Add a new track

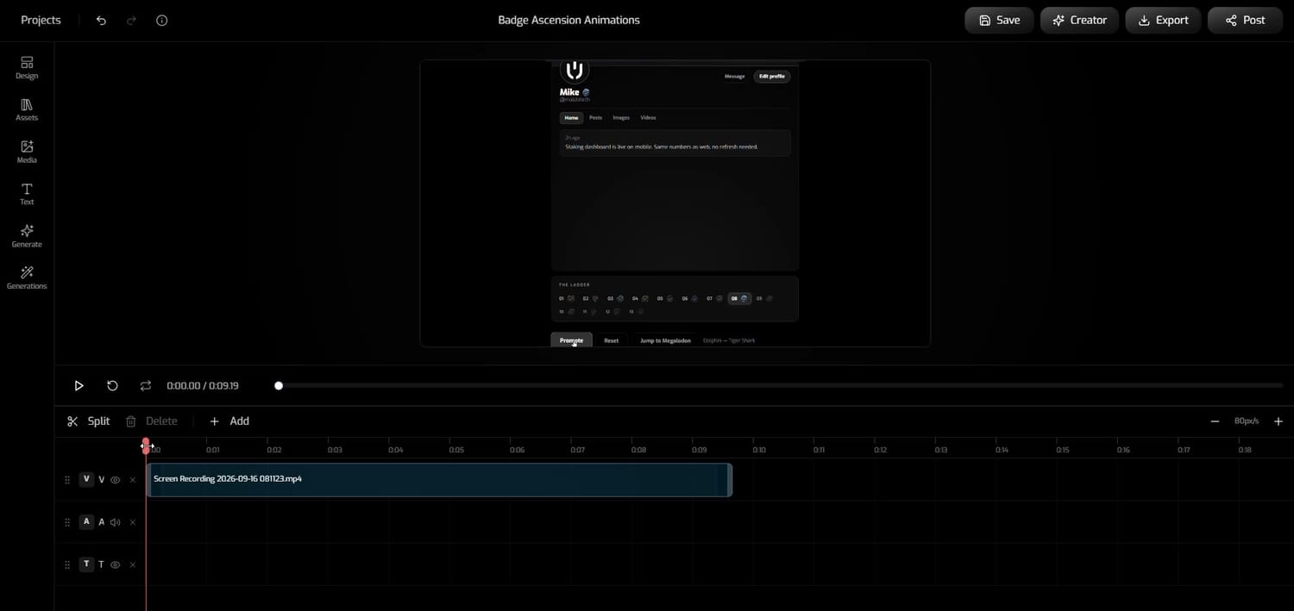point(229,421)
